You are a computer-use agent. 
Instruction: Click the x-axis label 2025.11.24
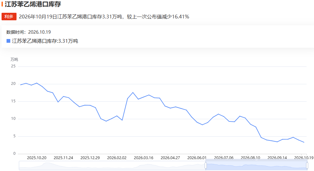[x=63, y=158]
